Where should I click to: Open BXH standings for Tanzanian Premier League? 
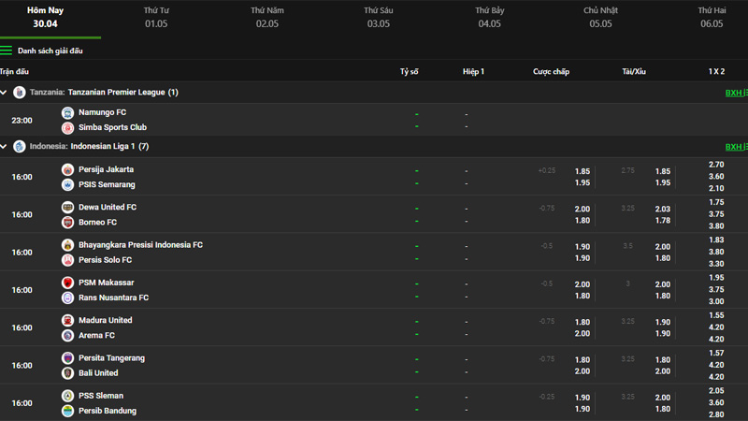(x=736, y=93)
